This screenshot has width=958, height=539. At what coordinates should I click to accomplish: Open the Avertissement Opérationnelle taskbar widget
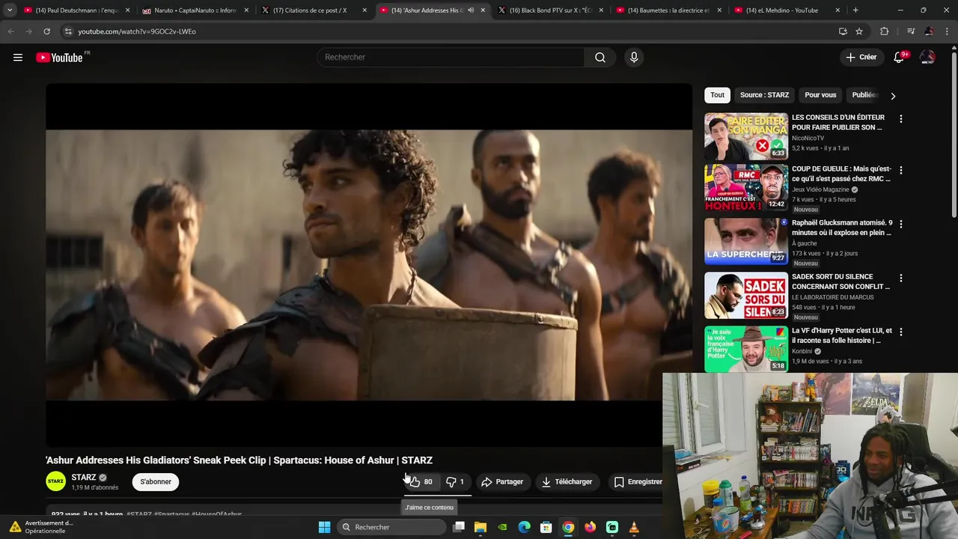point(42,527)
